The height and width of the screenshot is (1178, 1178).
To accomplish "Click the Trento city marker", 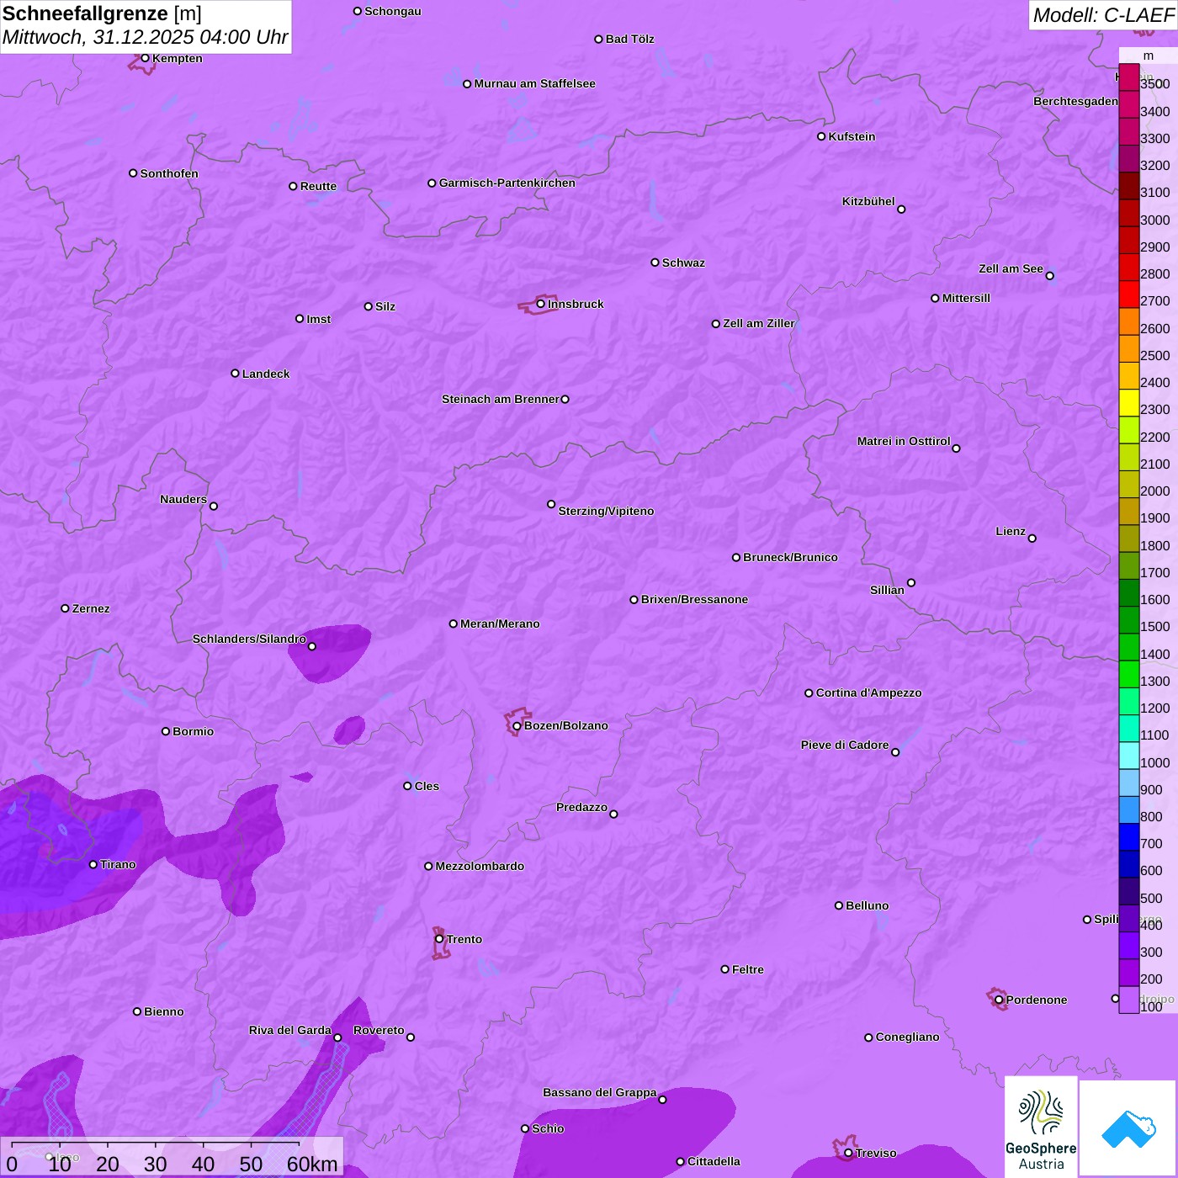I will pyautogui.click(x=439, y=939).
